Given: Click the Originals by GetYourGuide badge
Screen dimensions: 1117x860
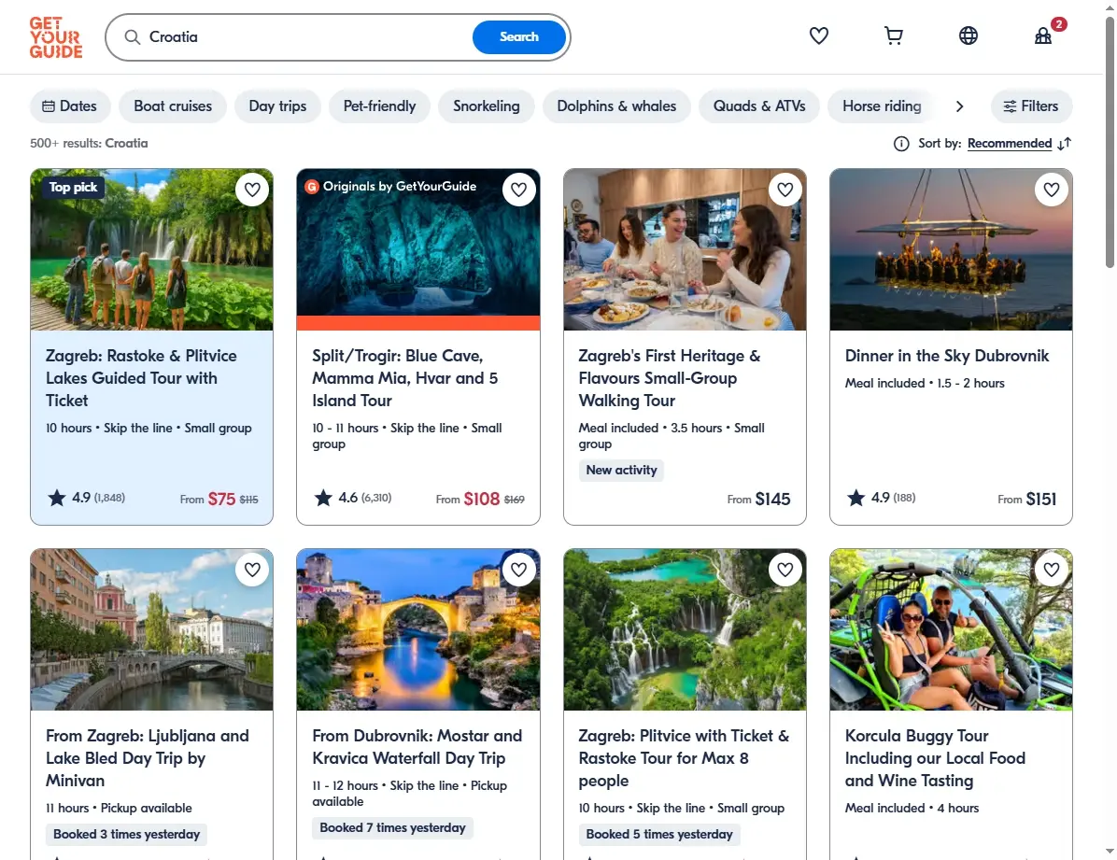Looking at the screenshot, I should point(391,187).
